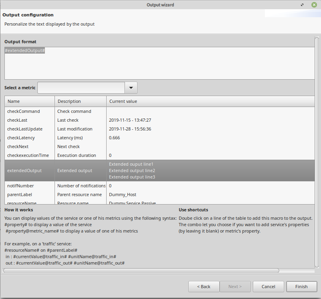Click the vertical scrollbar on the right
The image size is (321, 299).
[x=317, y=152]
